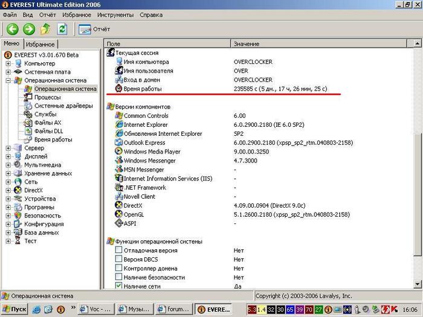Open the Файл menu
The width and height of the screenshot is (423, 317).
click(10, 15)
